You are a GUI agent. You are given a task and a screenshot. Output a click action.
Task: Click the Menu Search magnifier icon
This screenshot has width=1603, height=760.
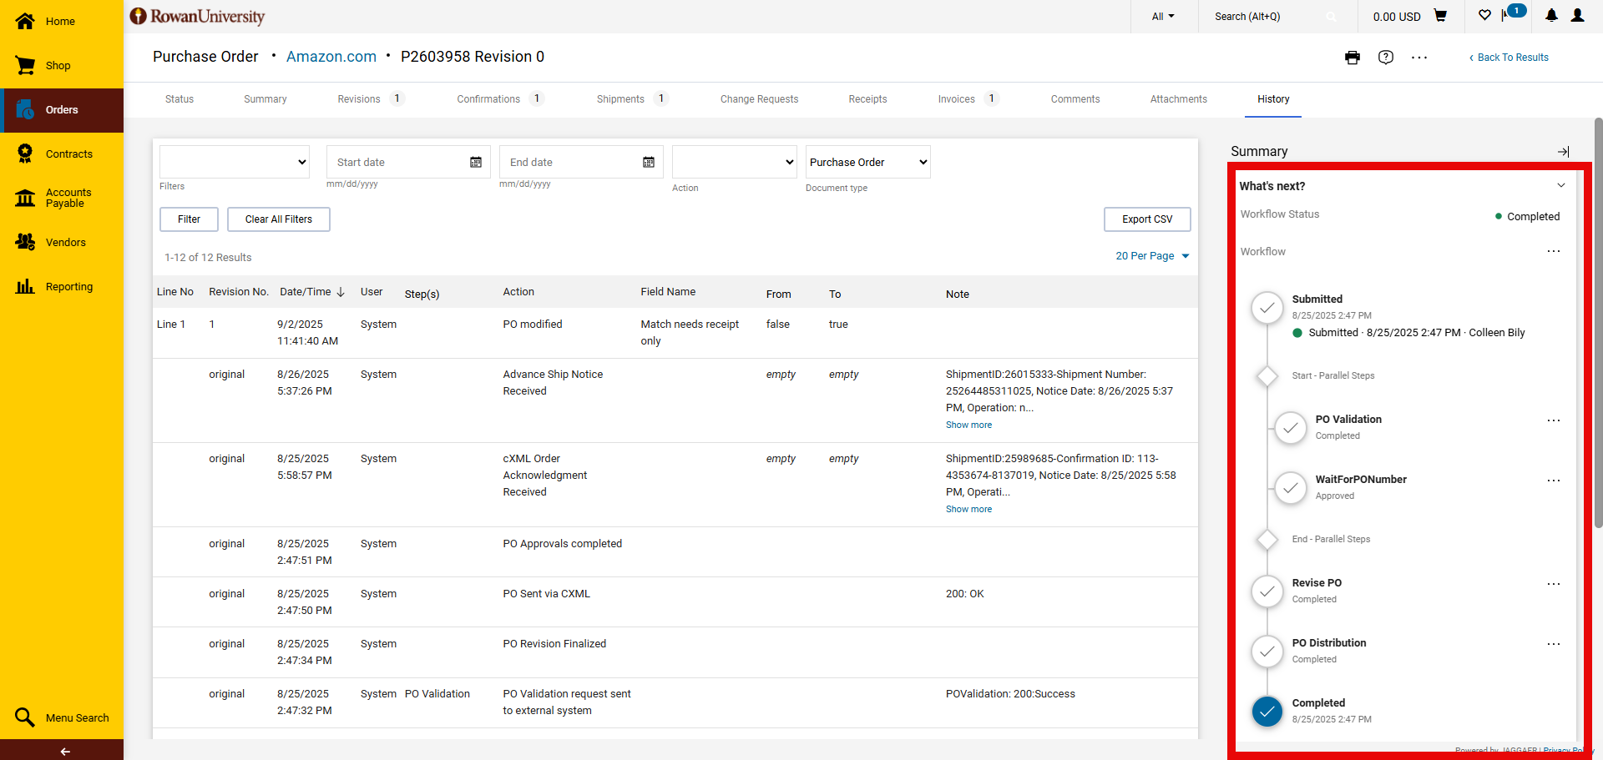25,717
